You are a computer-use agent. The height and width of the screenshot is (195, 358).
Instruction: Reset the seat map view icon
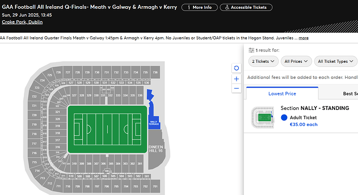pyautogui.click(x=236, y=68)
